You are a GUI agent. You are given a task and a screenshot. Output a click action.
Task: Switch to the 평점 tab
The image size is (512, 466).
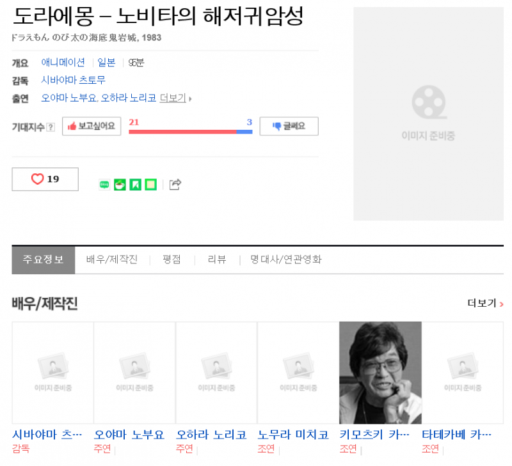[x=172, y=260]
